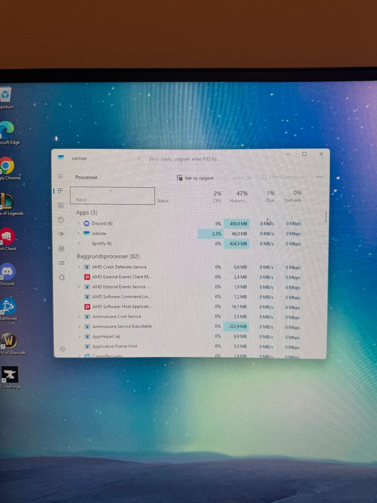Viewport: 377px width, 503px height.
Task: Sort by the Netværk column header
Action: (x=293, y=196)
